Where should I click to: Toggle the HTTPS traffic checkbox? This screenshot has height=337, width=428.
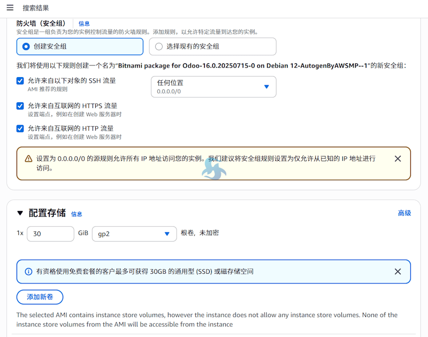[x=20, y=106]
